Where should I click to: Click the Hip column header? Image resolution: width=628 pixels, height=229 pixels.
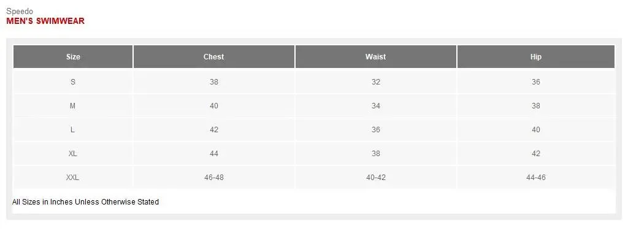point(536,57)
